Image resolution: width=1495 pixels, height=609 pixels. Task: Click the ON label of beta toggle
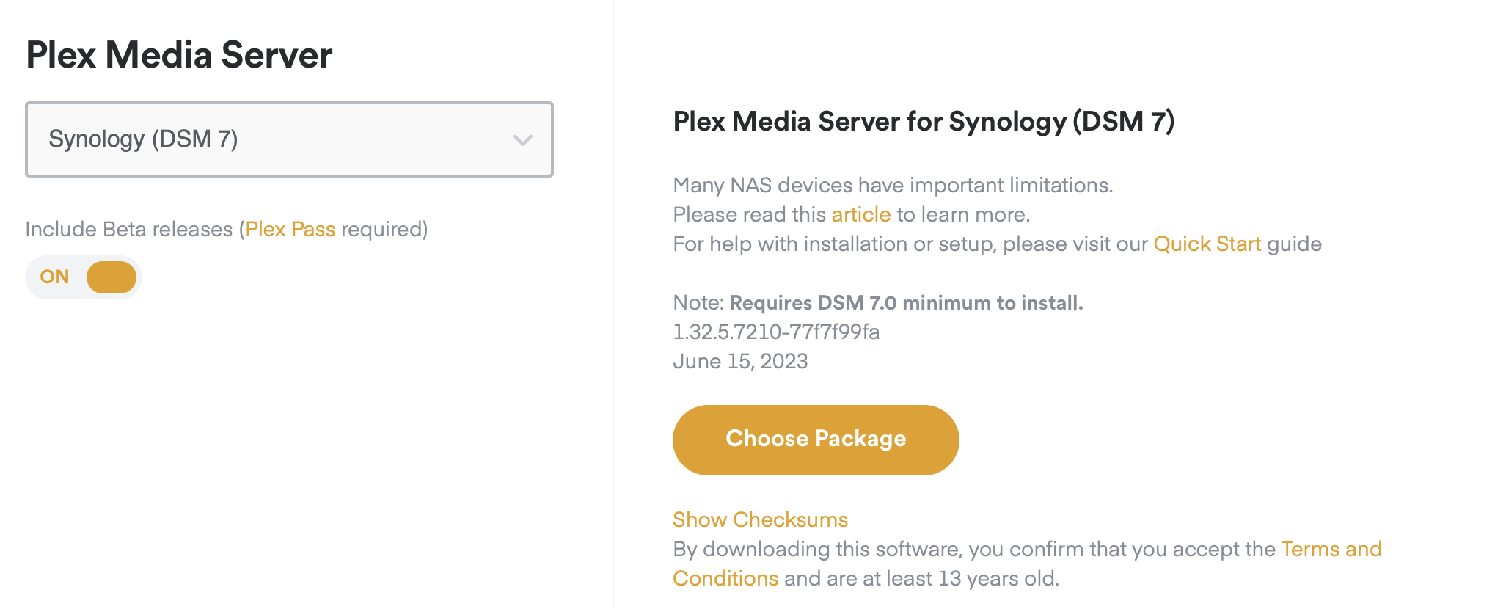pyautogui.click(x=54, y=277)
